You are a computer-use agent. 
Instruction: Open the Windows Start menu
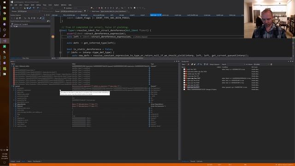(x=5, y=2)
